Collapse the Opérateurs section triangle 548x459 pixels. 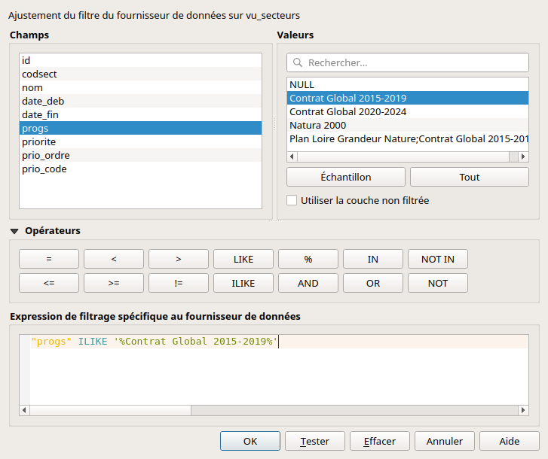pos(14,231)
